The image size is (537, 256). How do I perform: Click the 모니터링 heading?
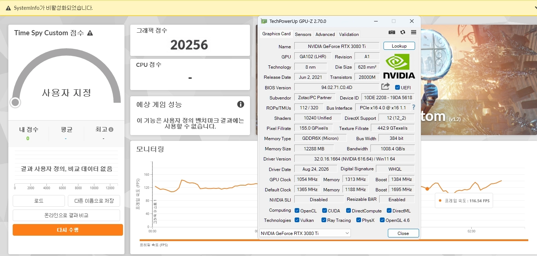click(x=150, y=149)
